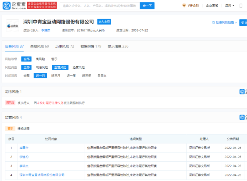The width and height of the screenshot is (247, 181).
Task: Switch to 历史风险 72 tab
Action: tap(65, 47)
